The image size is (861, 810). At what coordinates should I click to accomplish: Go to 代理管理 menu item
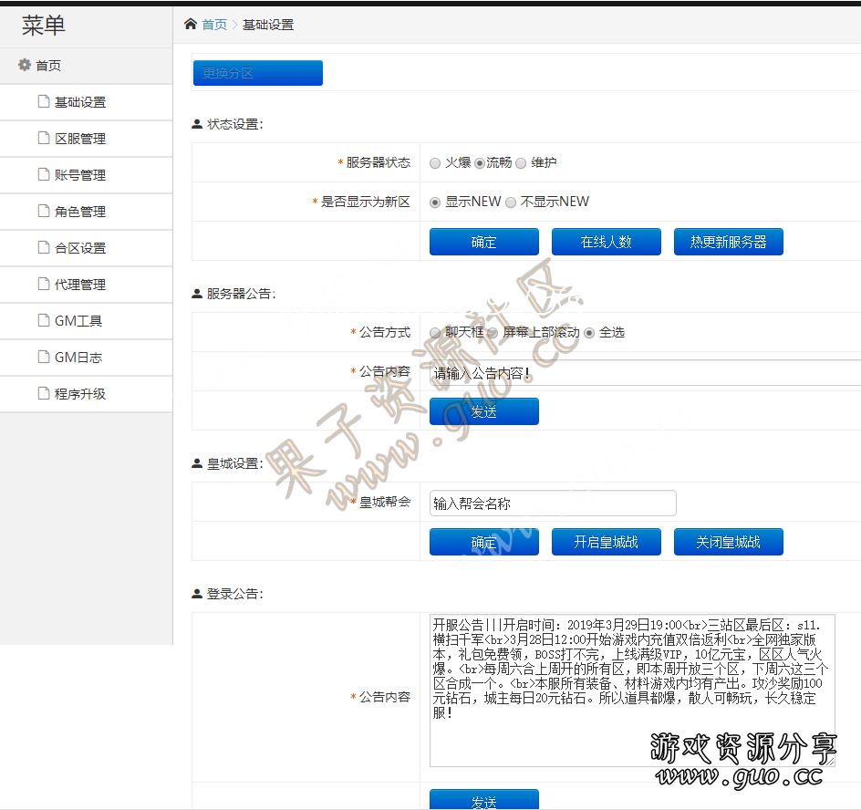coord(80,285)
